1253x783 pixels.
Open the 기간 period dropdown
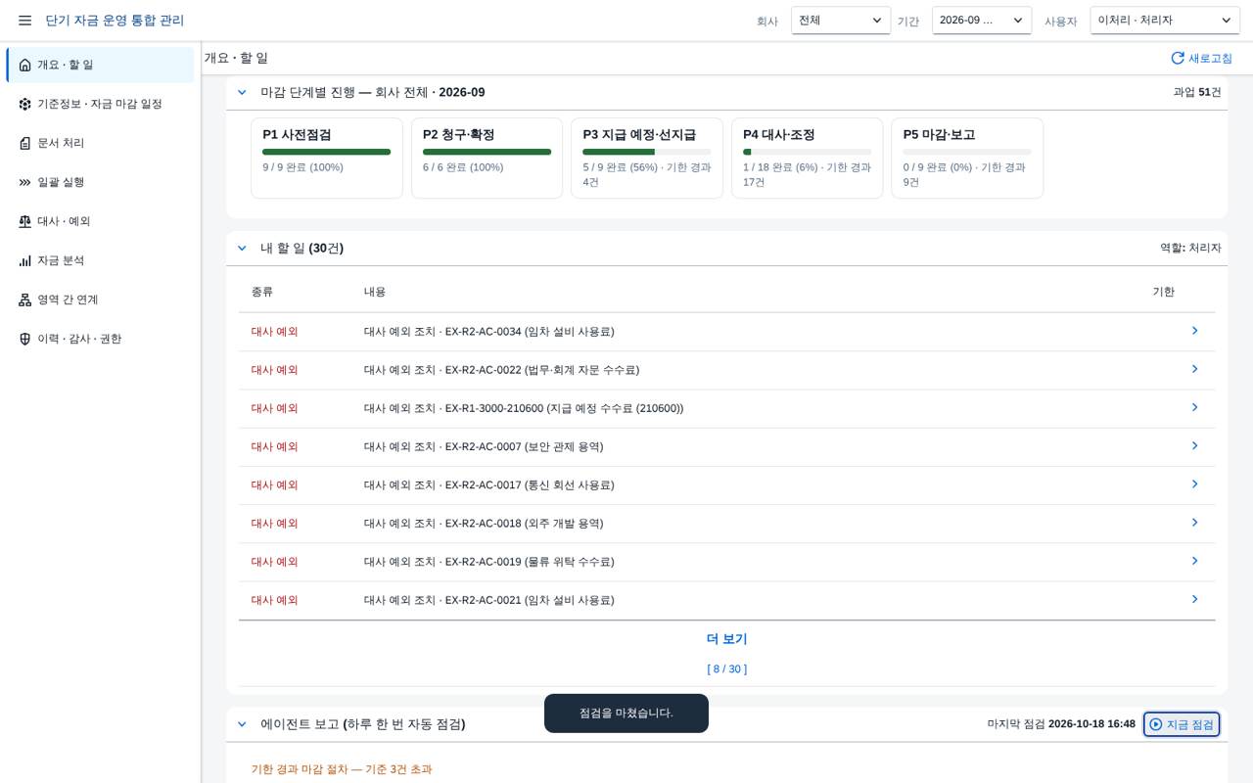[x=982, y=21]
